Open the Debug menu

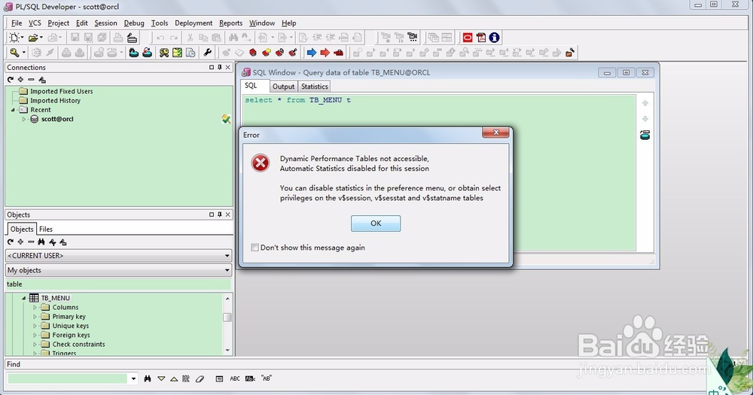[x=134, y=23]
